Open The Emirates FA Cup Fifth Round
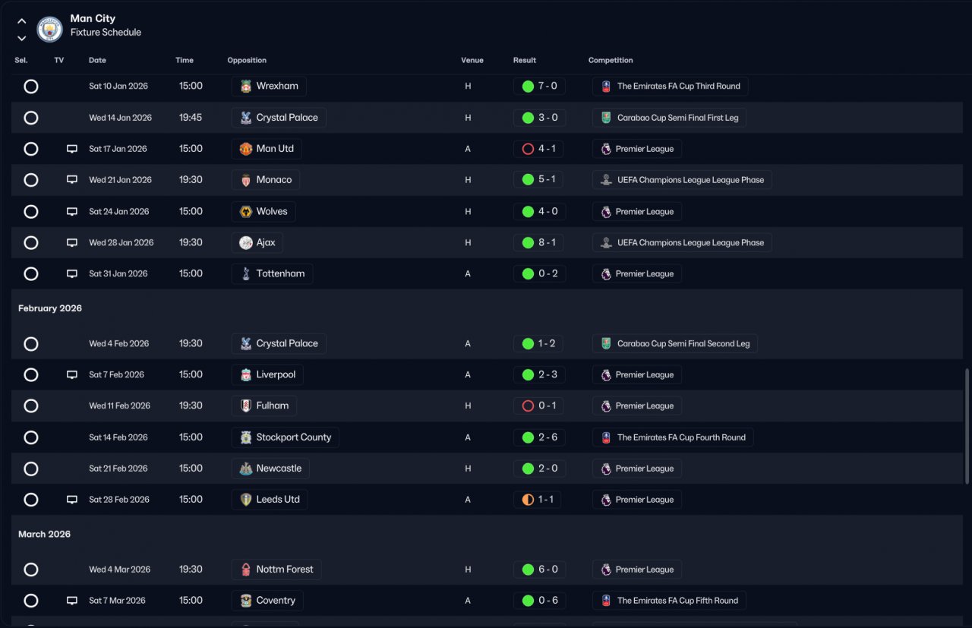The height and width of the screenshot is (628, 972). [x=669, y=601]
